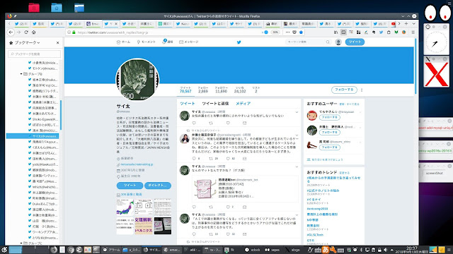Close the bookmarks sidebar

coord(57,42)
